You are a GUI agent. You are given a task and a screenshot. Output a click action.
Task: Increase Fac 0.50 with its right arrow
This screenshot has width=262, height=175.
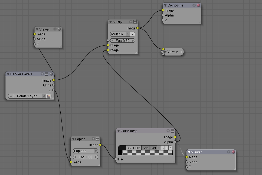point(133,41)
